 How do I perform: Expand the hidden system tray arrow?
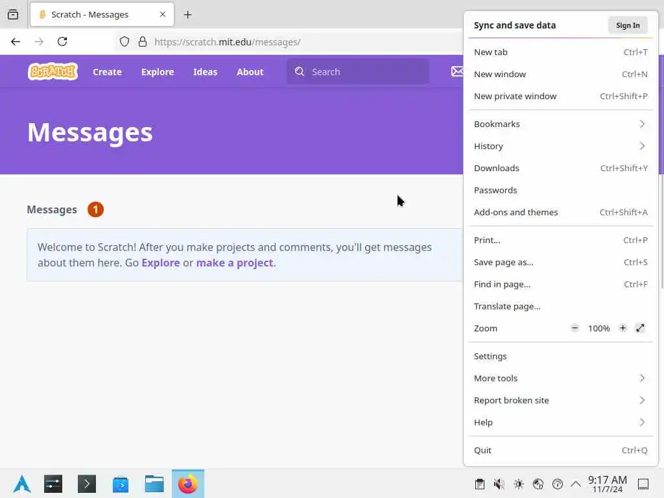(576, 484)
